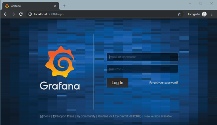217x125 pixels.
Task: Click the Community chat bubbles icon
Action: [79, 116]
